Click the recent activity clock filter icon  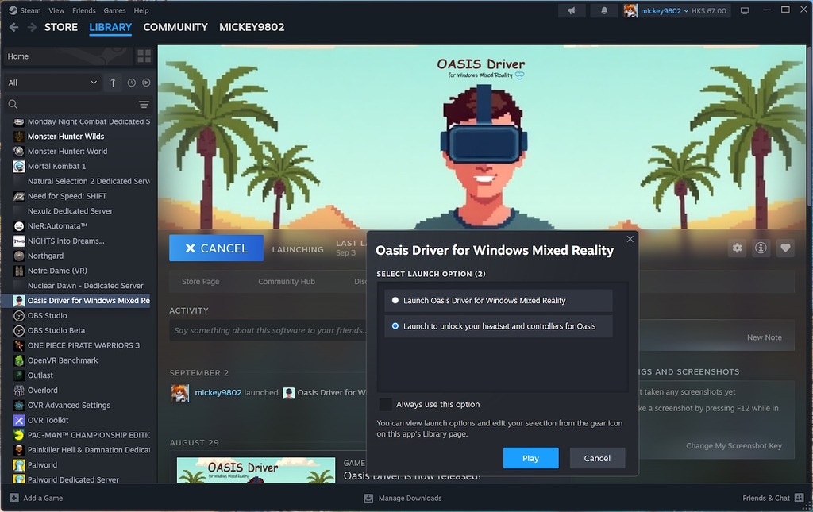(x=132, y=83)
